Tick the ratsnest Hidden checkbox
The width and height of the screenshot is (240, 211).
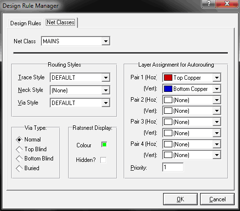[x=103, y=160]
